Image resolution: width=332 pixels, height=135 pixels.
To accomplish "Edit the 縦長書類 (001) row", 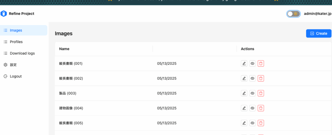I will (x=244, y=63).
